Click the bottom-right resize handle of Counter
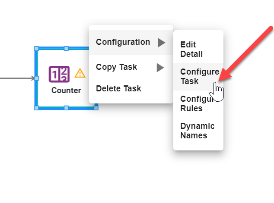 (96, 107)
